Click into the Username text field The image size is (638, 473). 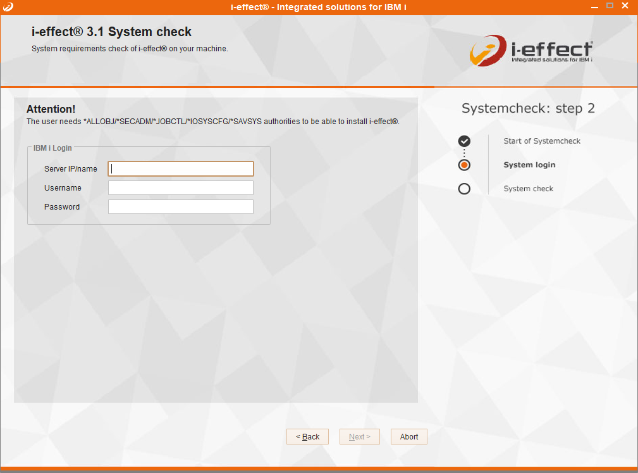[181, 188]
